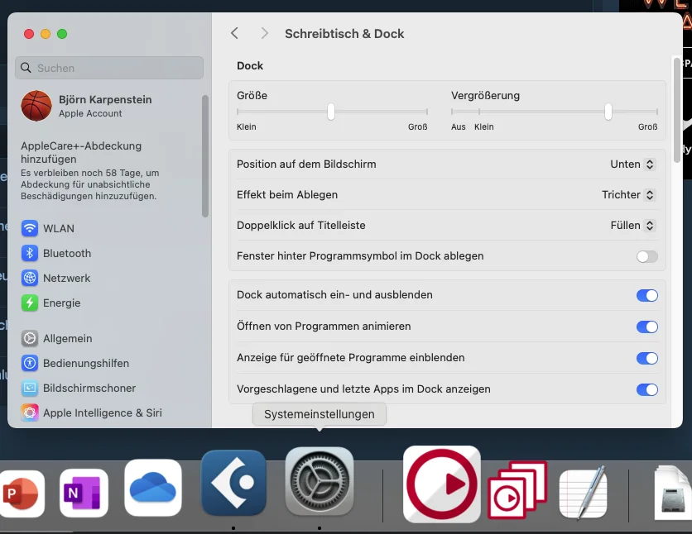The width and height of the screenshot is (692, 534).
Task: Open OneDrive cloud app icon
Action: click(153, 488)
